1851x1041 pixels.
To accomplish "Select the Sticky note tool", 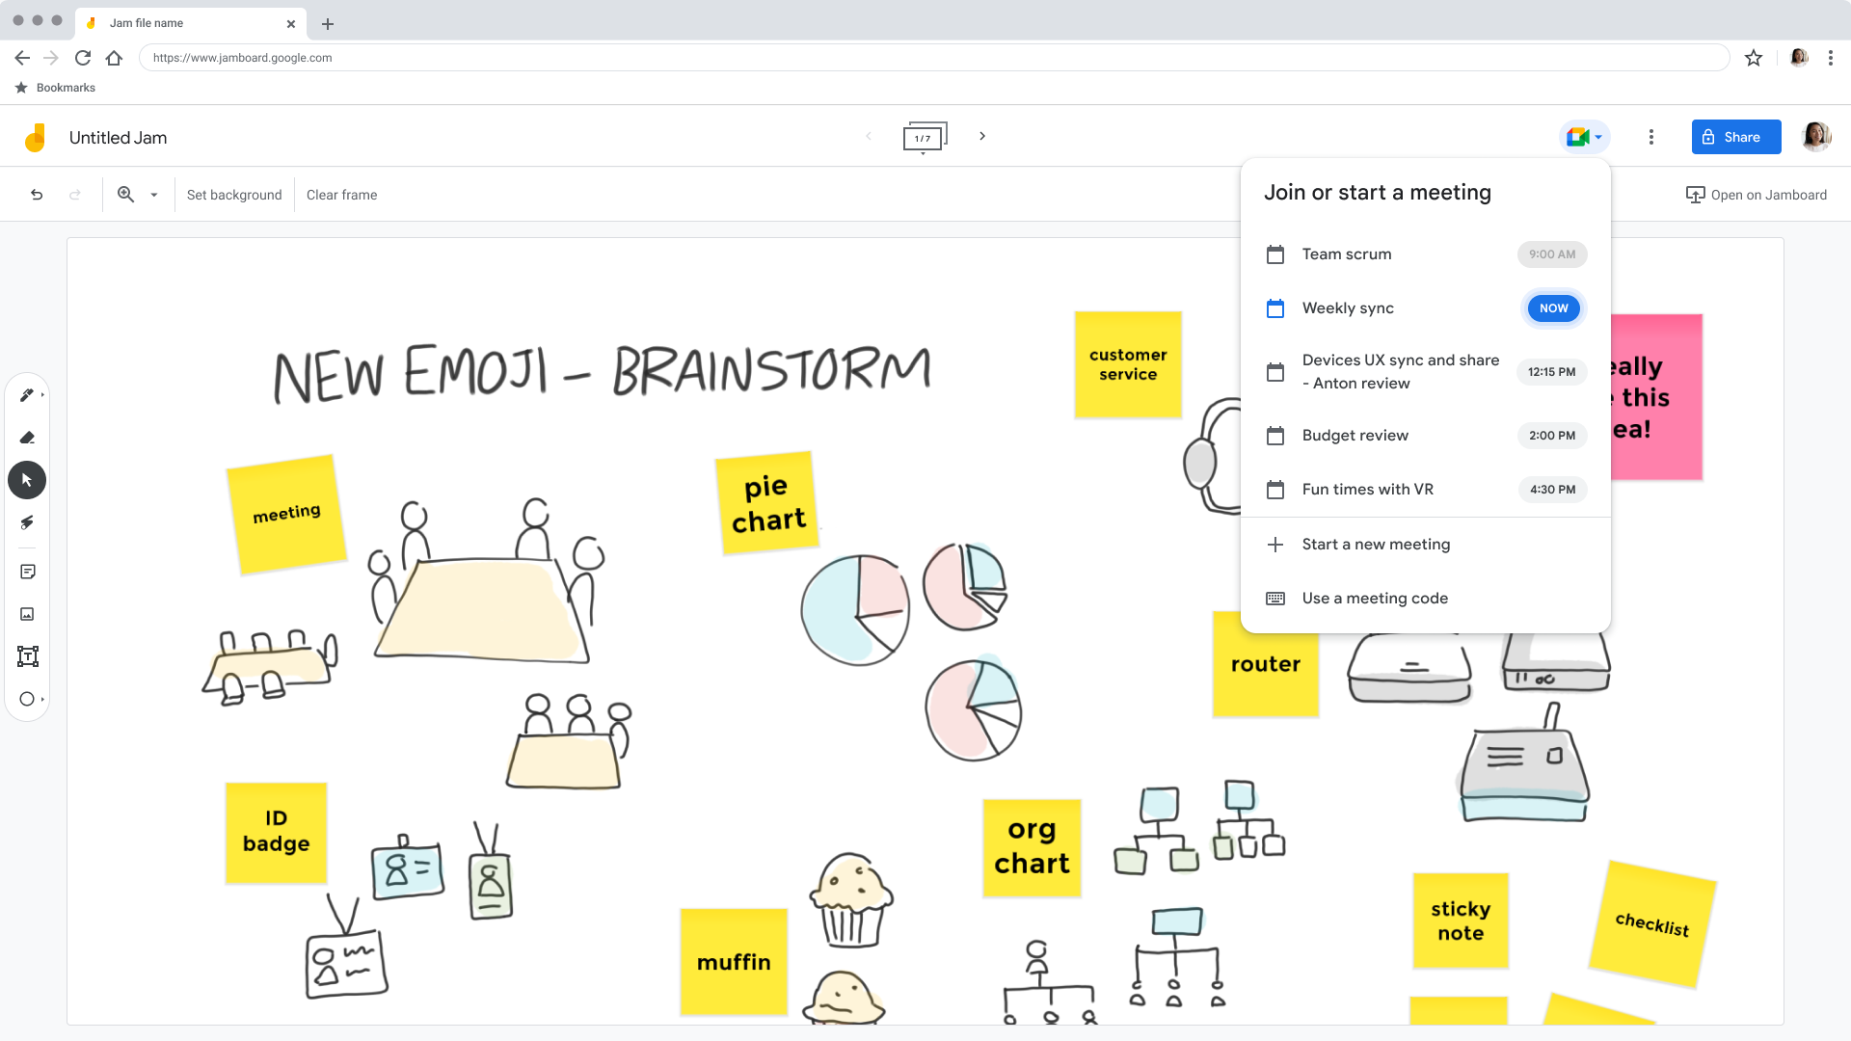I will click(28, 571).
